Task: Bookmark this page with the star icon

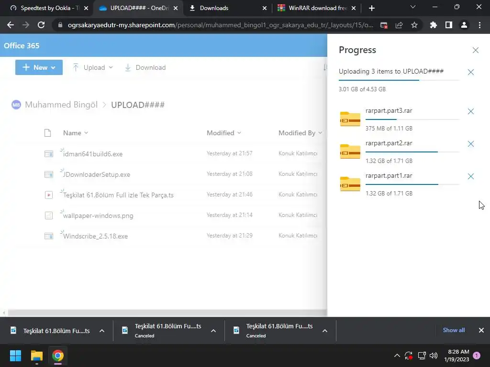Action: [414, 25]
